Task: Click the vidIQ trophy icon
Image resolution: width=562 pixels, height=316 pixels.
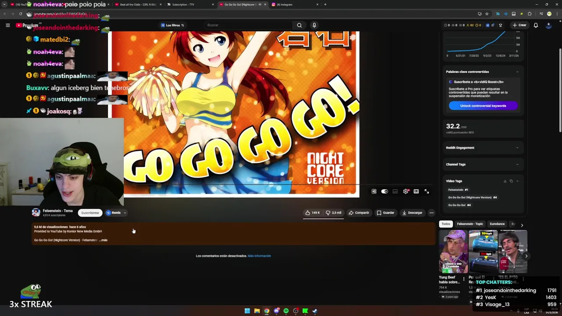Action: 500,25
